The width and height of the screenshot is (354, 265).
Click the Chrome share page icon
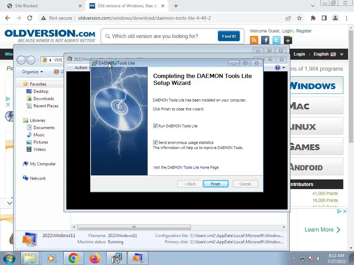288,18
